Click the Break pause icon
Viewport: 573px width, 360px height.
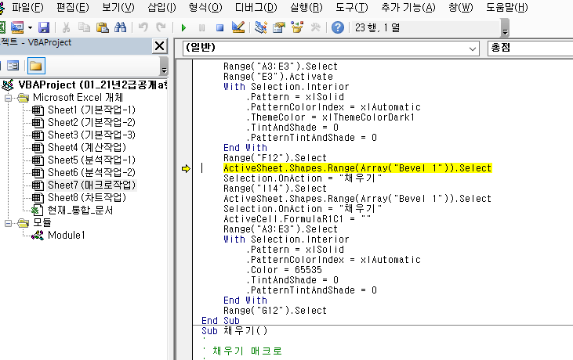point(201,27)
